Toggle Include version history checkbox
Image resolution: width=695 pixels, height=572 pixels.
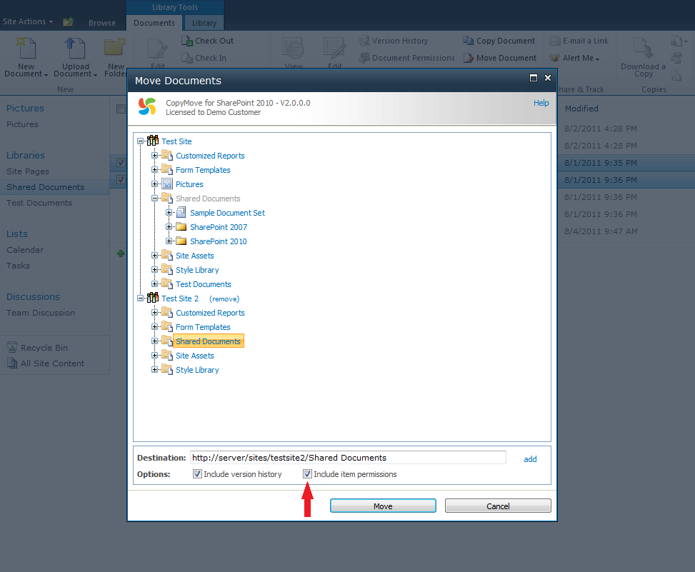197,473
